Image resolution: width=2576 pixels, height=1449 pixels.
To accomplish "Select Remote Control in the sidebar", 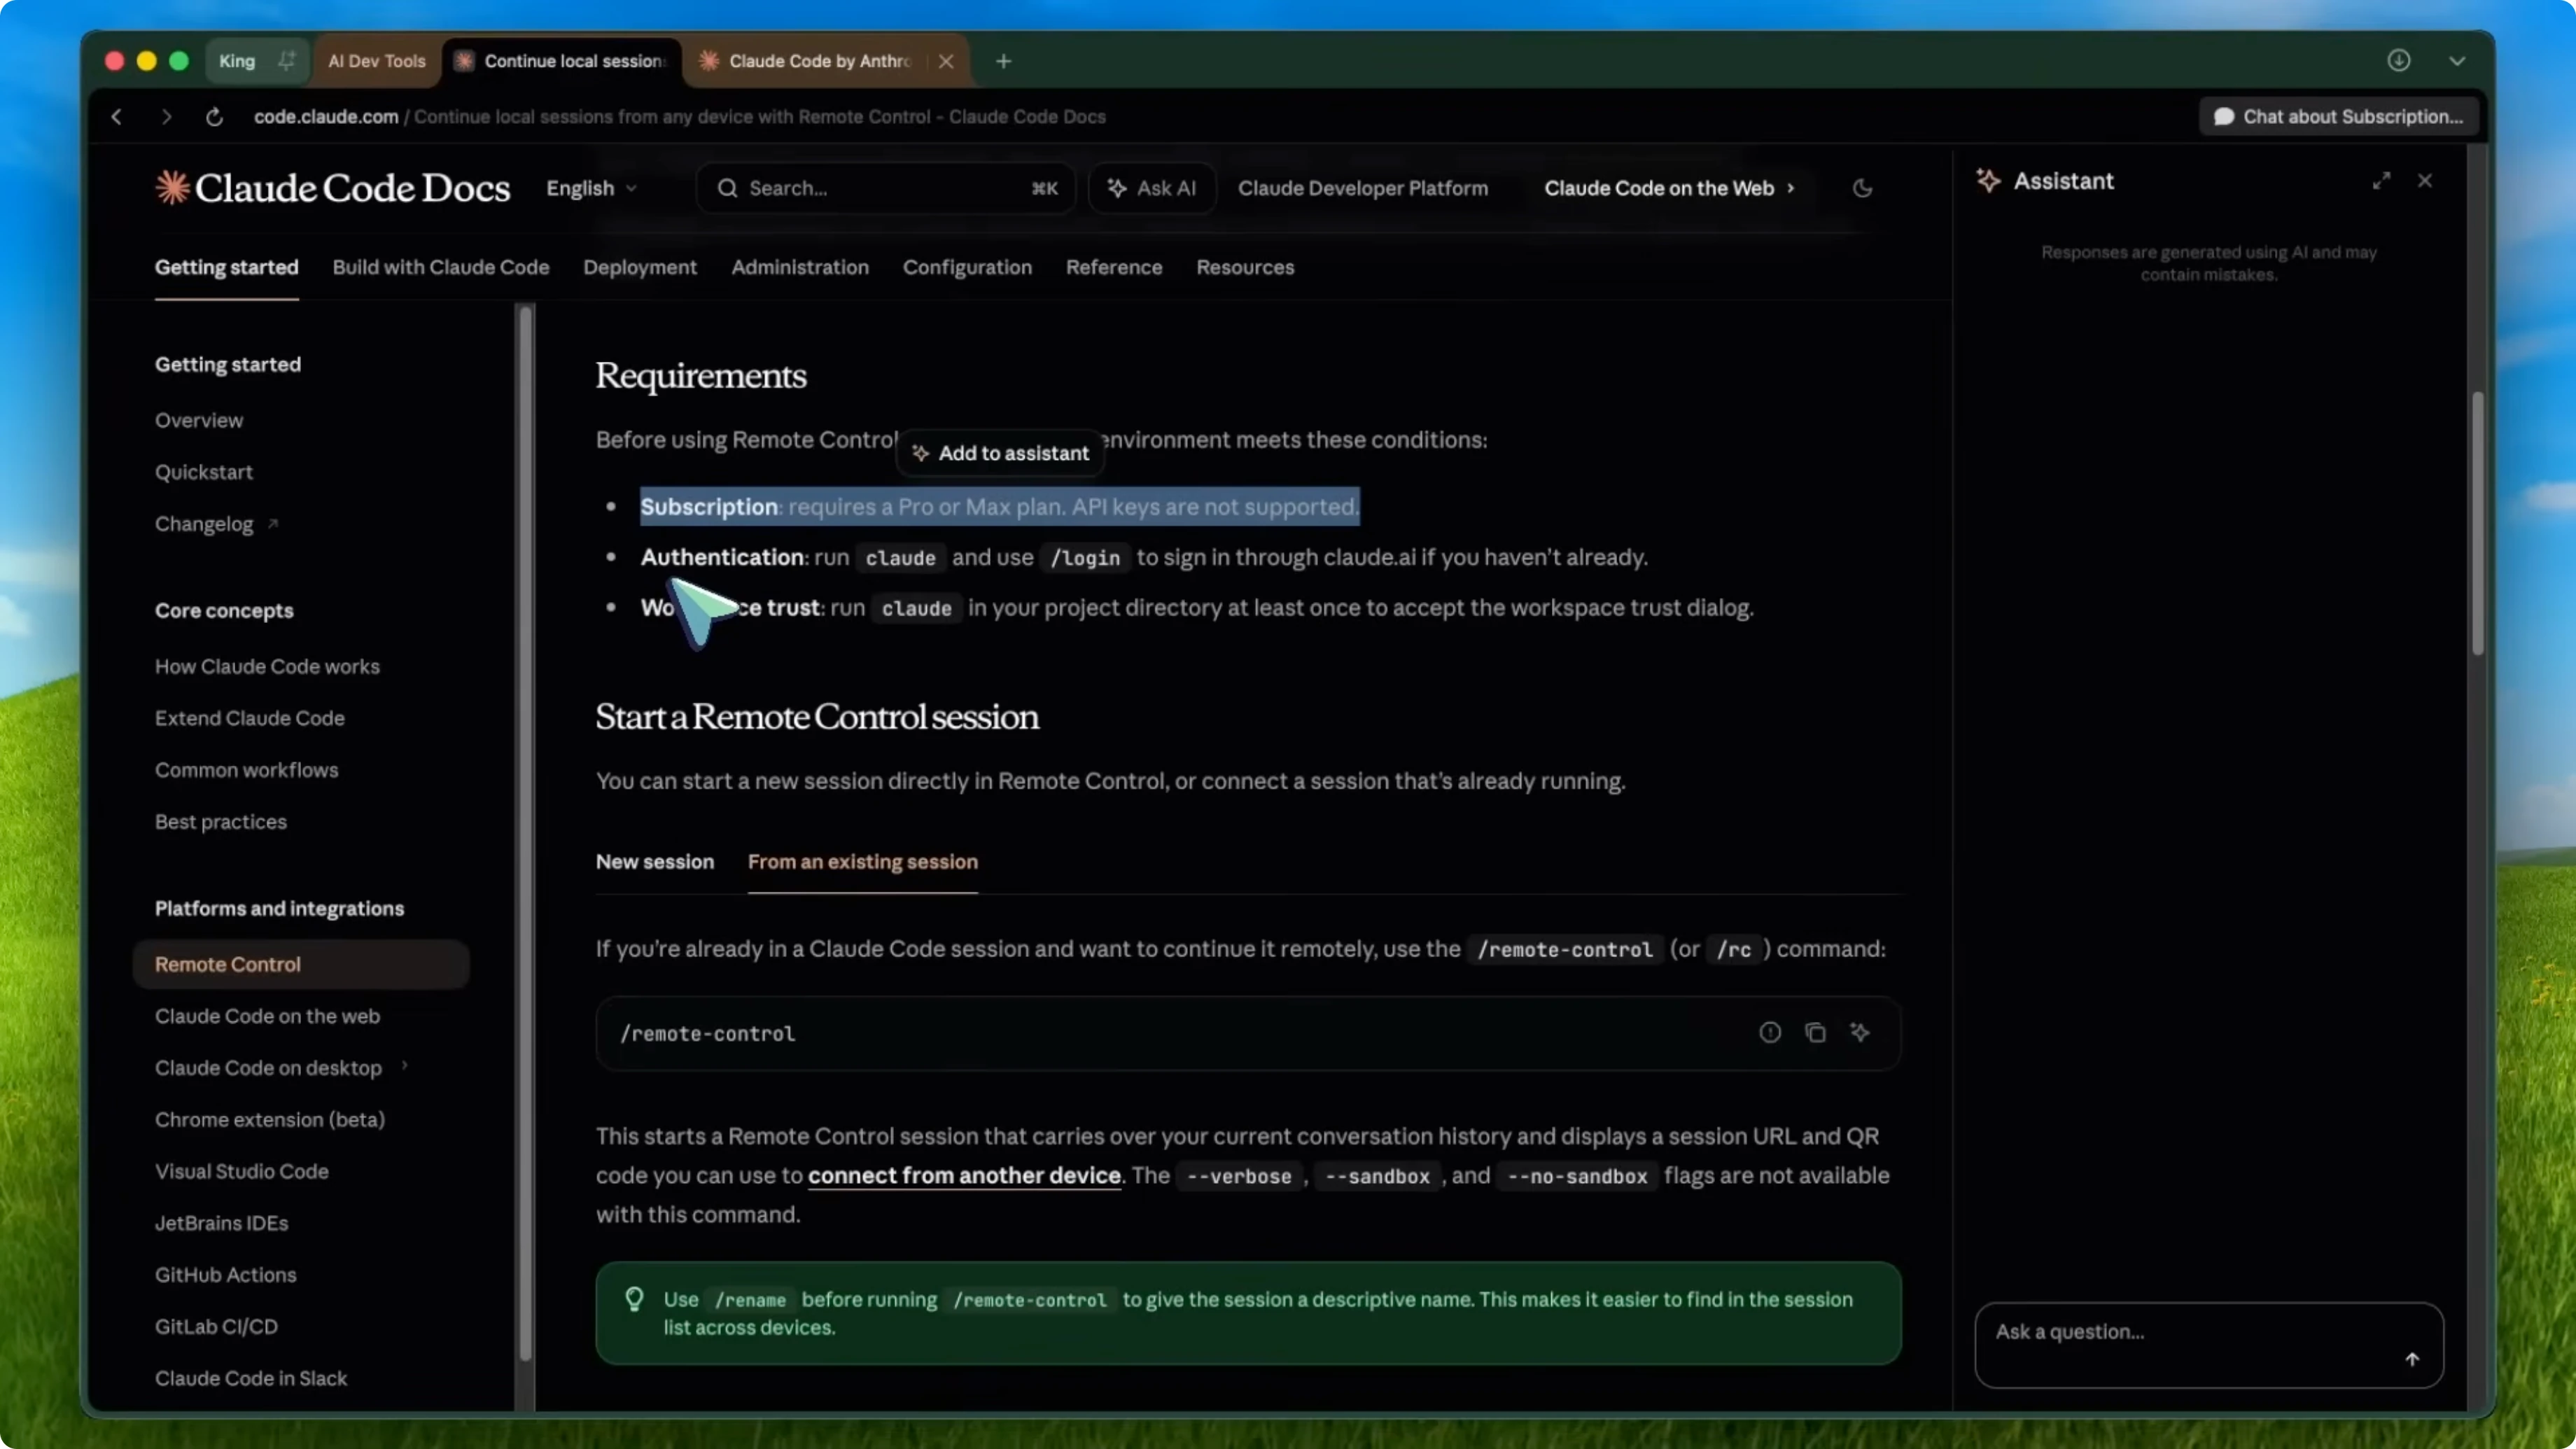I will click(x=227, y=964).
